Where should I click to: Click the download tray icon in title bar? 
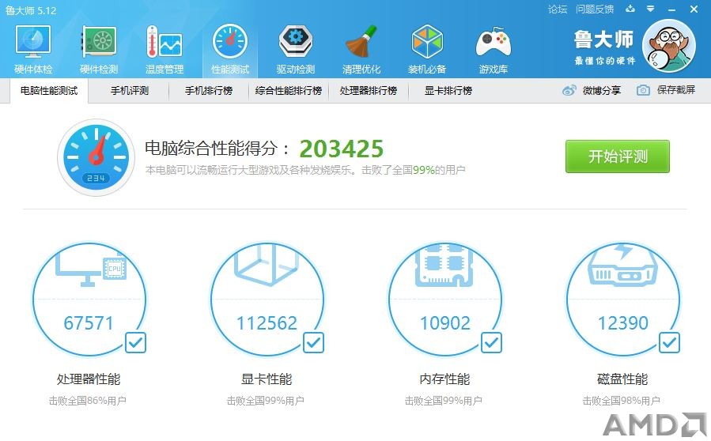pyautogui.click(x=630, y=9)
